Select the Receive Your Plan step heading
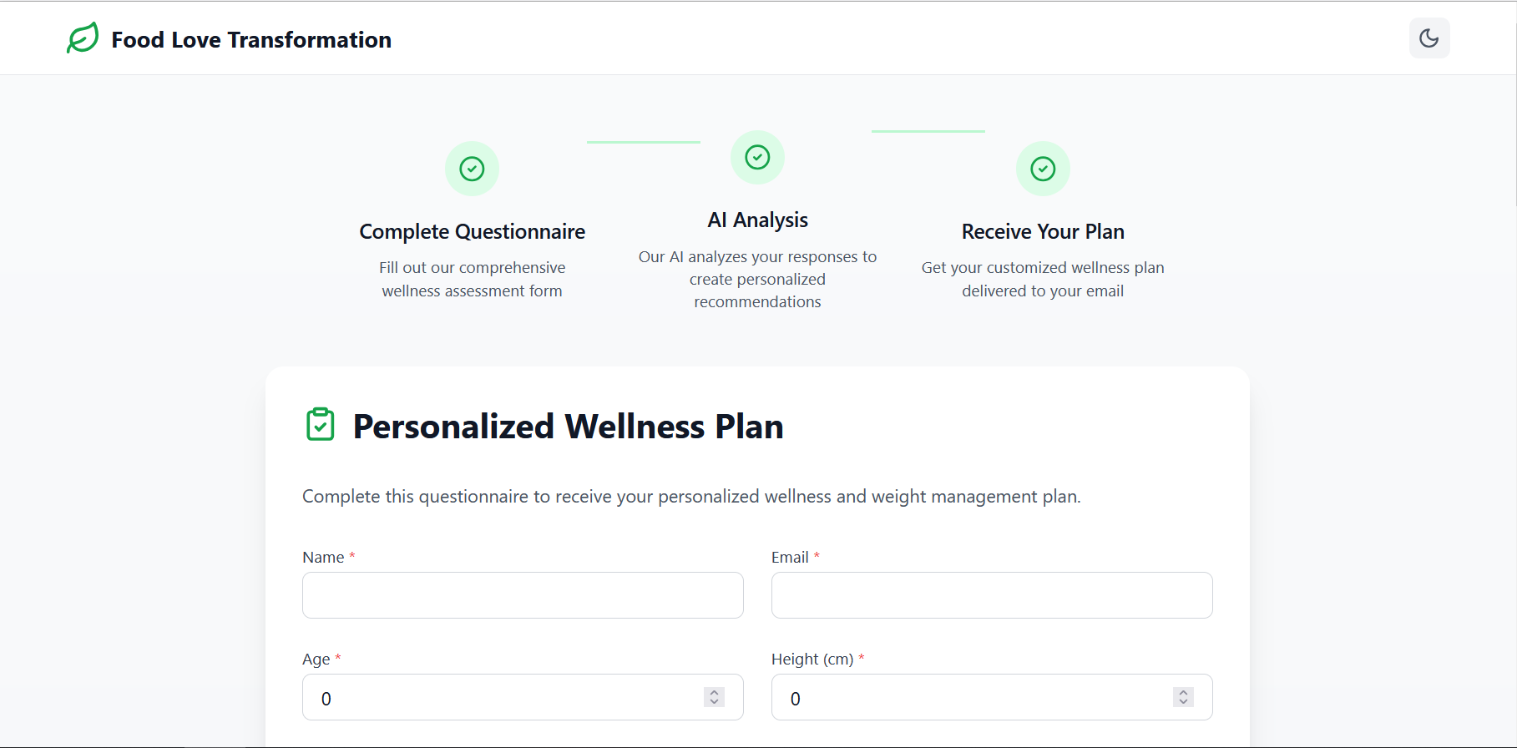Viewport: 1517px width, 748px height. [x=1043, y=231]
